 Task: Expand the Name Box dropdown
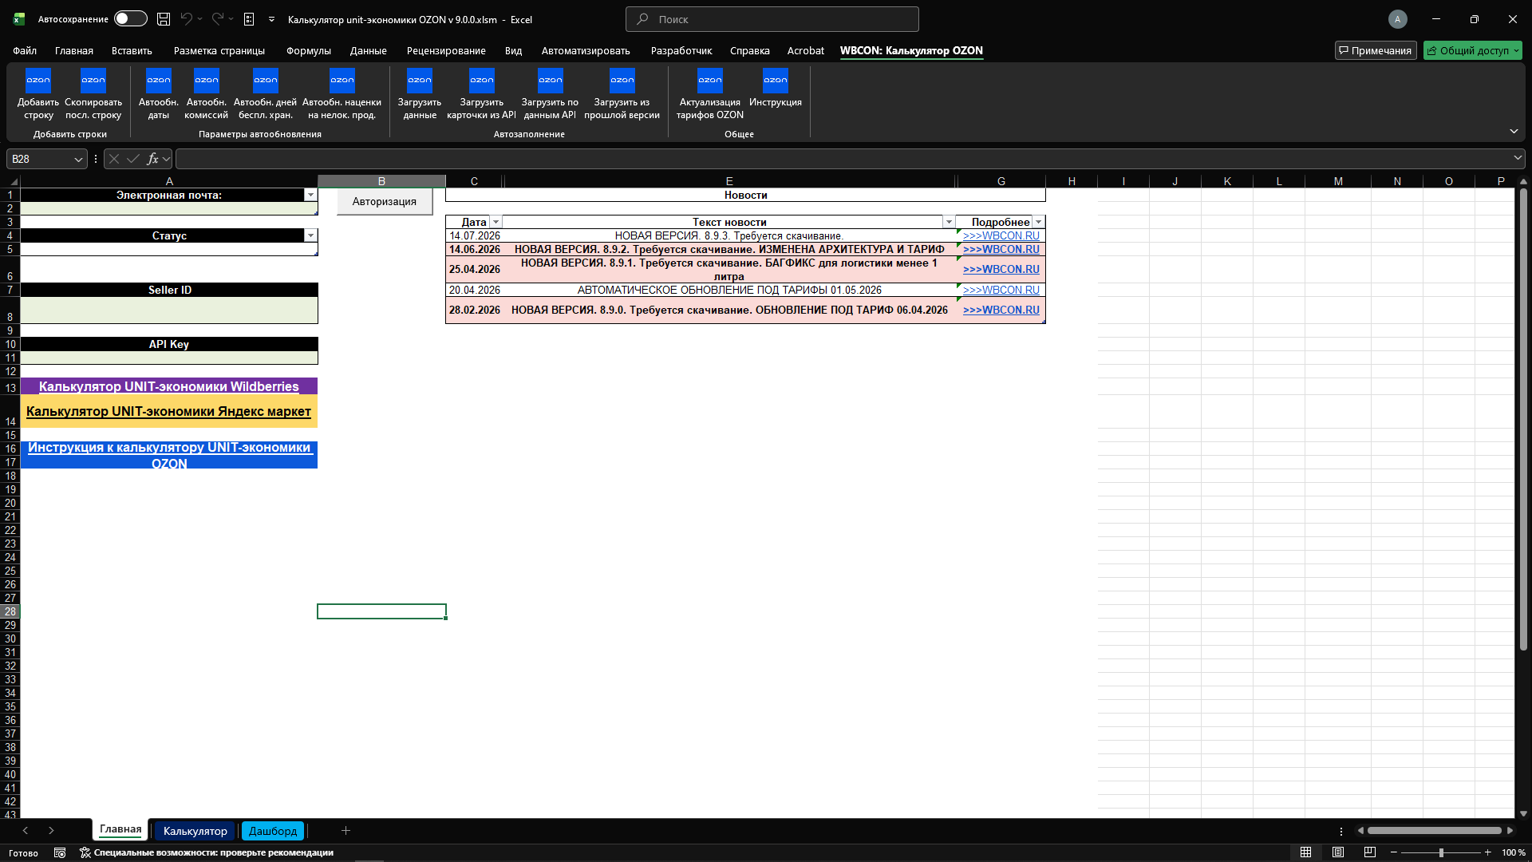click(78, 159)
